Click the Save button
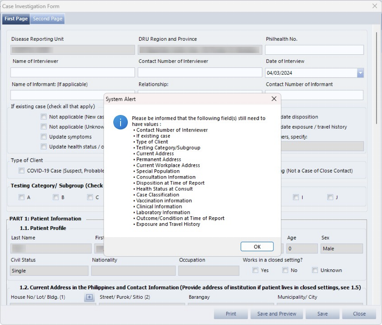The width and height of the screenshot is (382, 325). 323,314
